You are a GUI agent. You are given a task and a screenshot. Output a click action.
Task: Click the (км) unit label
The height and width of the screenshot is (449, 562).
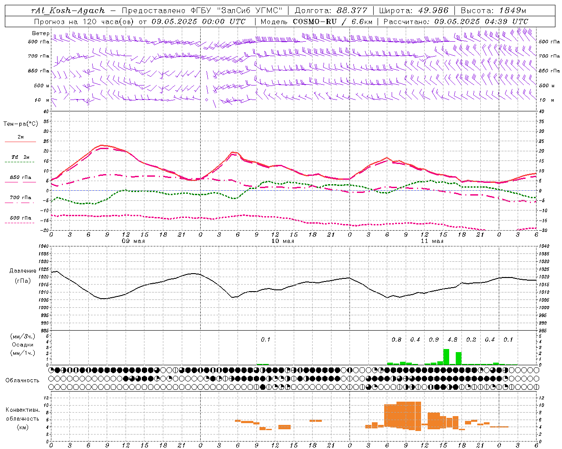(x=22, y=427)
